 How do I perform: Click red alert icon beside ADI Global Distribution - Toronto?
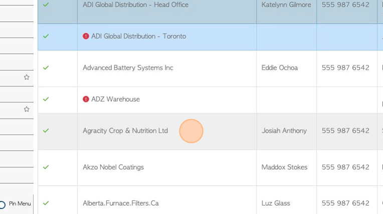(x=86, y=36)
